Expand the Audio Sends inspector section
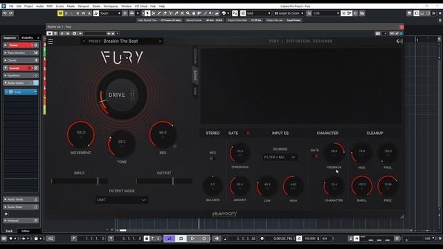443x249 pixels. pos(20,199)
